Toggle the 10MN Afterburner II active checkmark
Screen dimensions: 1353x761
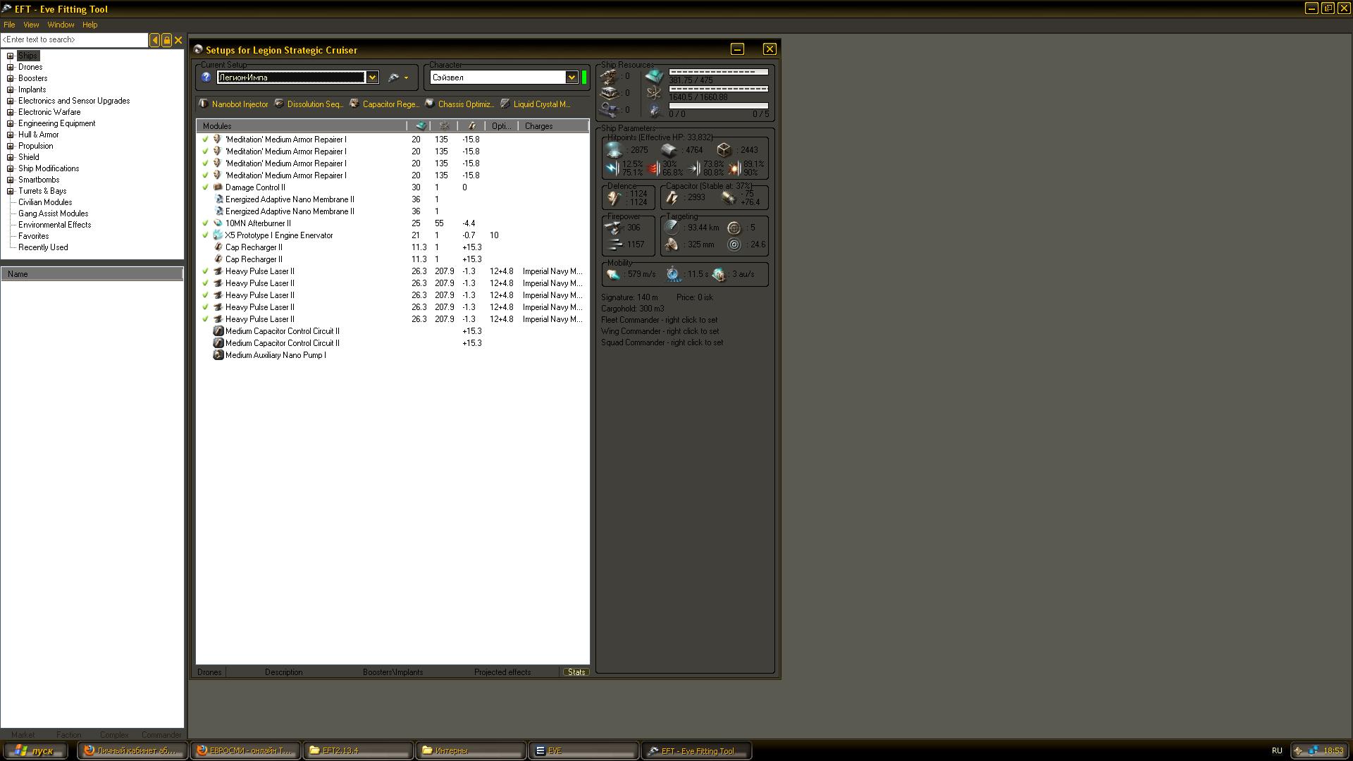[205, 223]
